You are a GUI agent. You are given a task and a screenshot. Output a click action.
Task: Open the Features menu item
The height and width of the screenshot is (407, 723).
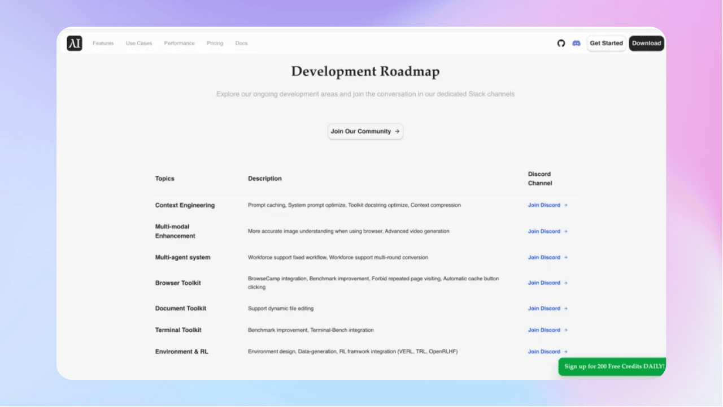103,44
